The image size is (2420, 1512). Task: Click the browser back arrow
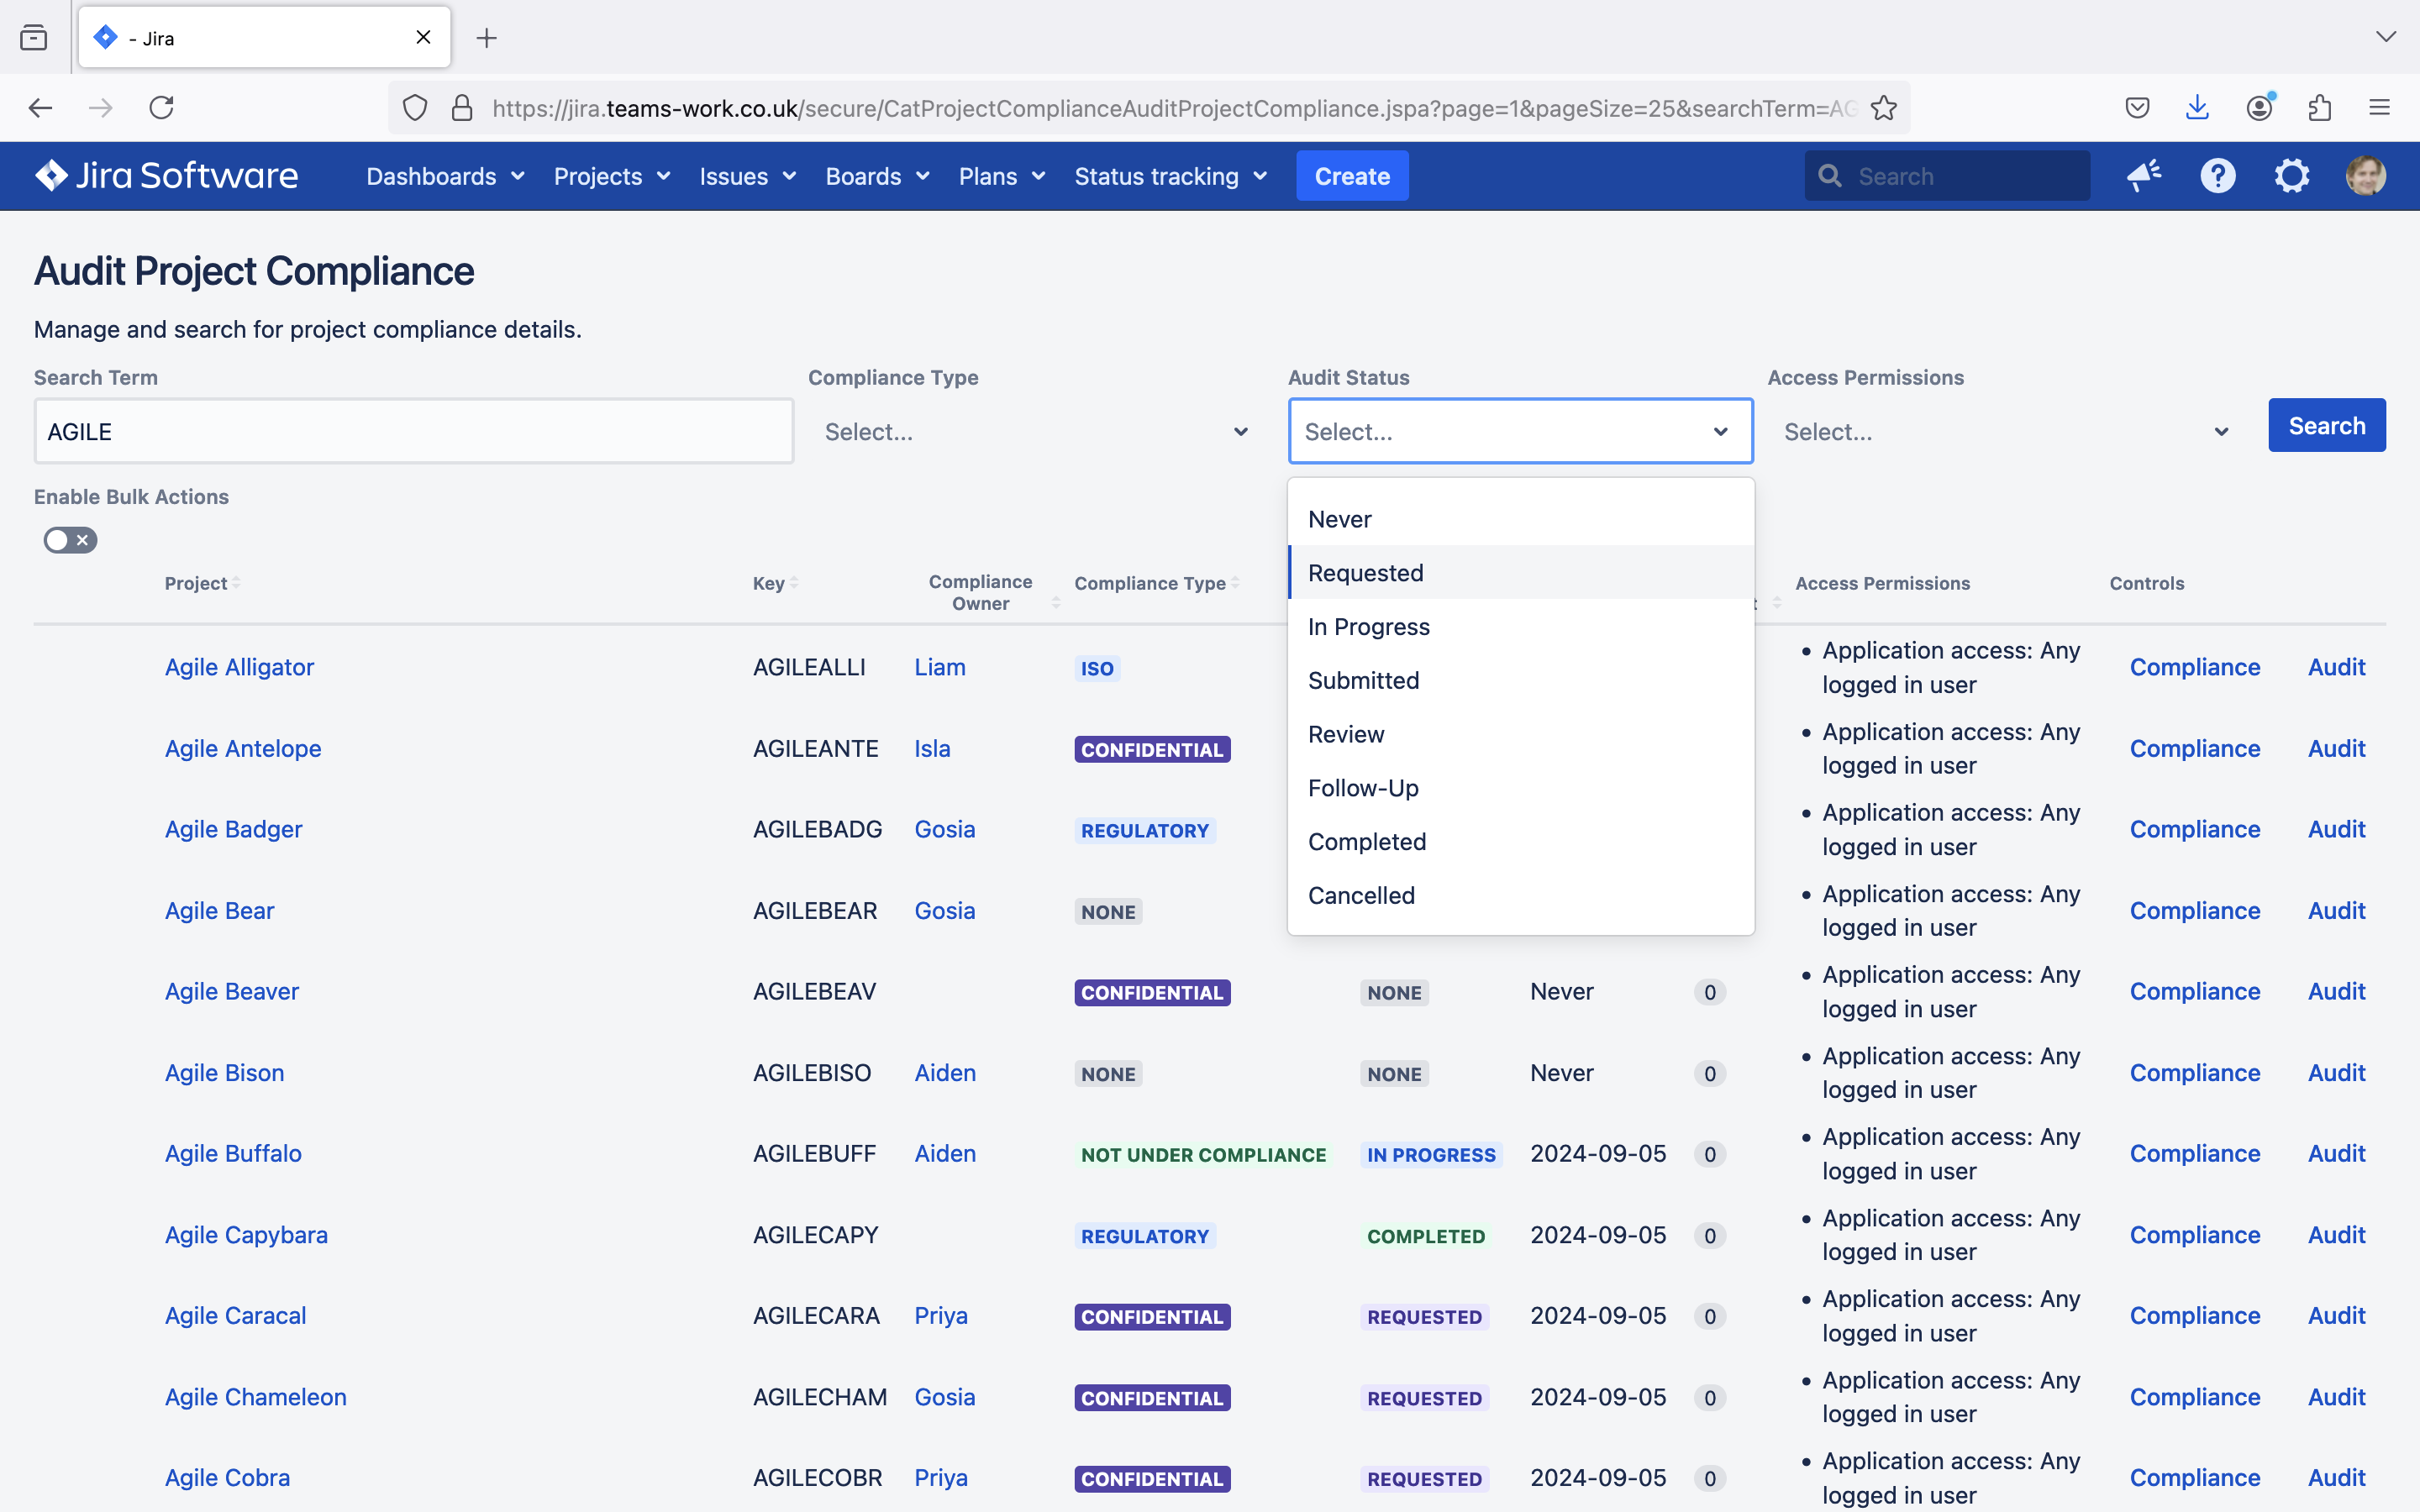[x=40, y=108]
